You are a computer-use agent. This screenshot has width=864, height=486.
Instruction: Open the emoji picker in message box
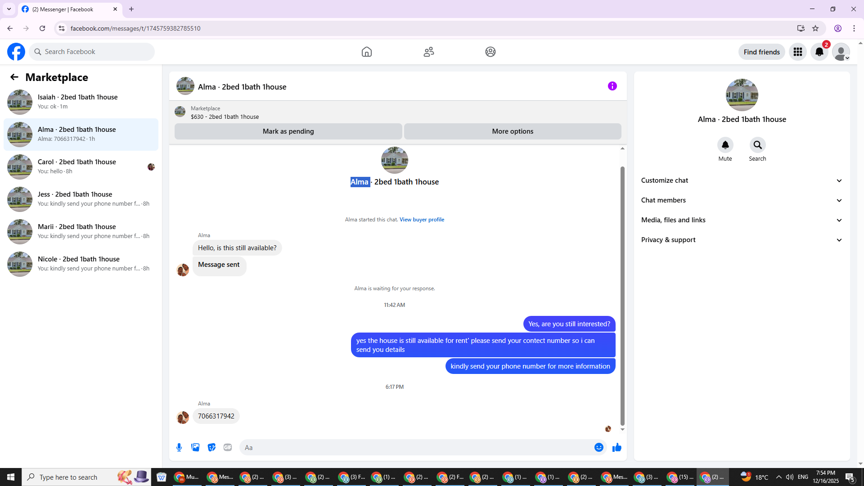(598, 447)
